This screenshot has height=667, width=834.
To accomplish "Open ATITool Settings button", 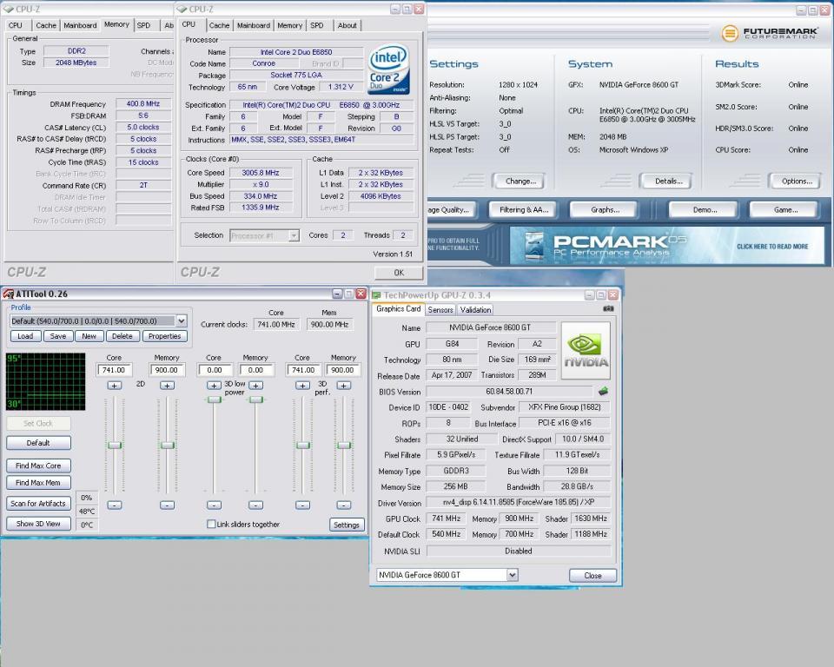I will 347,525.
